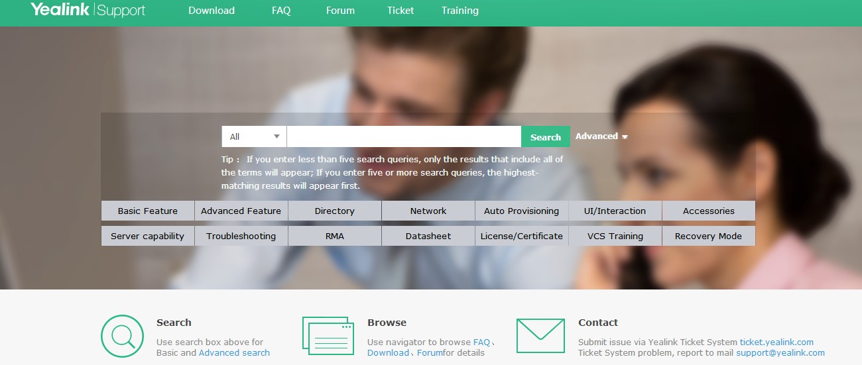Select the Troubleshooting category
The height and width of the screenshot is (365, 862).
pos(241,236)
